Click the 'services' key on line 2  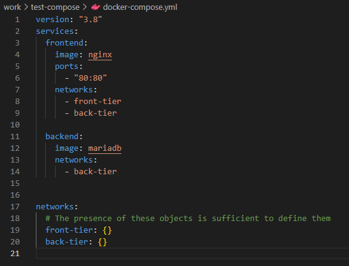click(55, 31)
